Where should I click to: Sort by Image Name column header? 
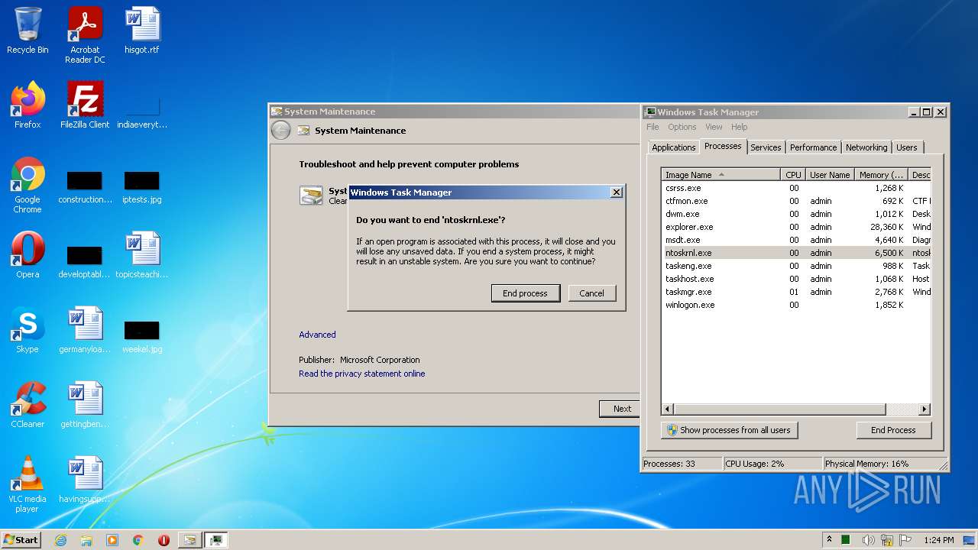click(x=721, y=175)
